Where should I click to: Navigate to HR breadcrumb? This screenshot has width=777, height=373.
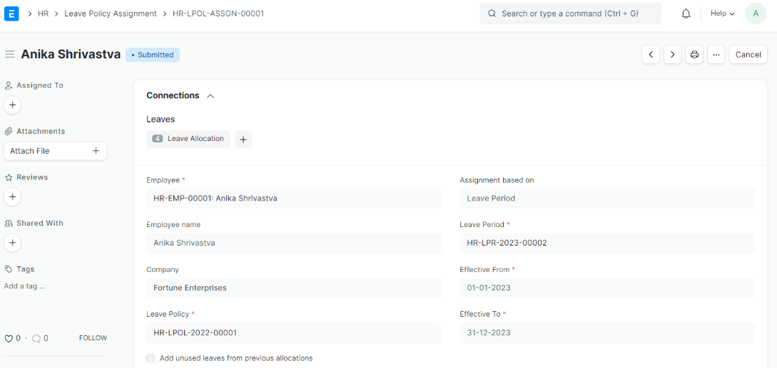click(x=43, y=14)
